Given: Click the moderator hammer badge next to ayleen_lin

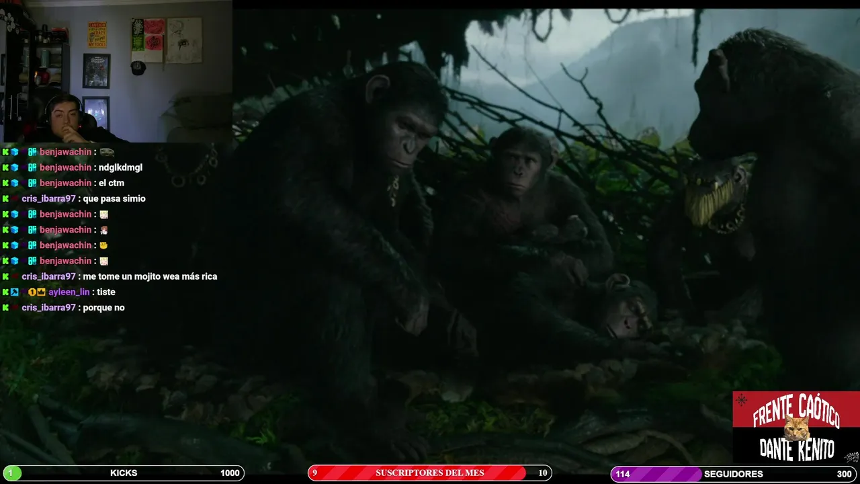Looking at the screenshot, I should click(x=15, y=292).
